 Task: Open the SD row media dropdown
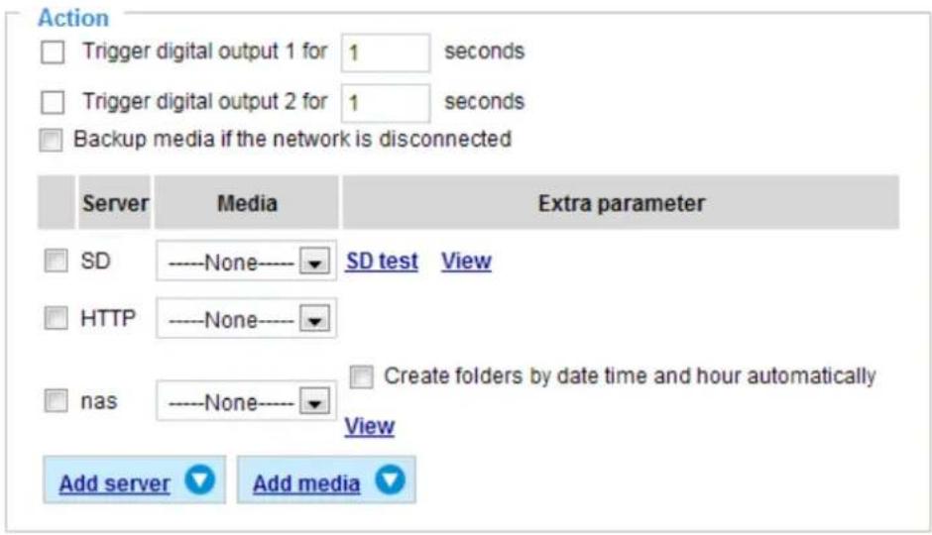246,261
